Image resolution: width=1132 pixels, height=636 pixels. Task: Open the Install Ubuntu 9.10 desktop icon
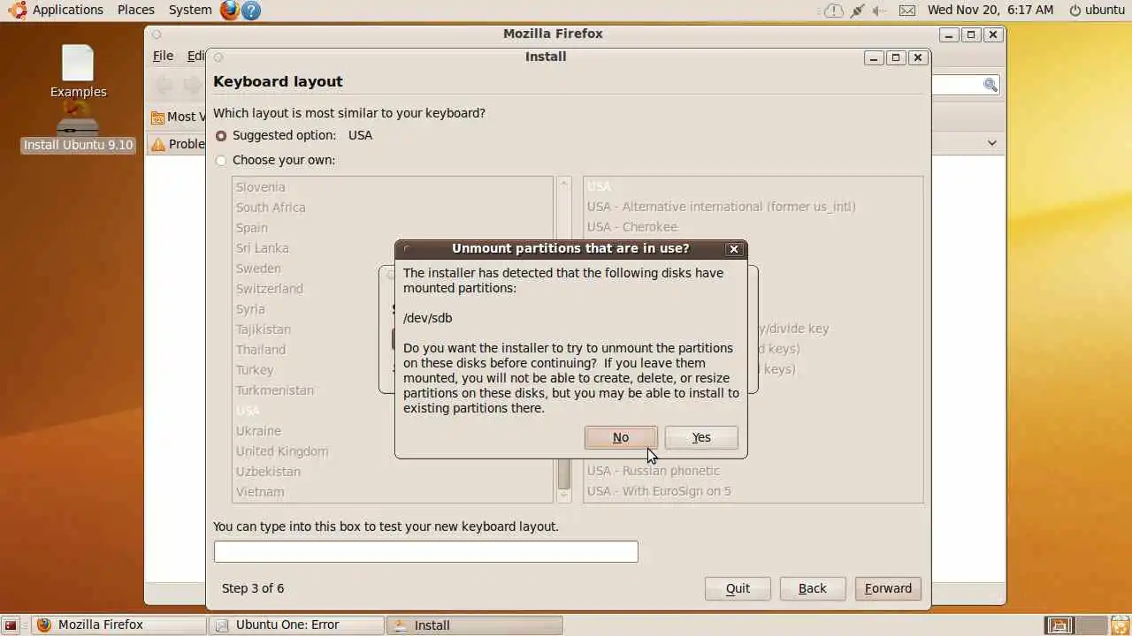coord(78,127)
